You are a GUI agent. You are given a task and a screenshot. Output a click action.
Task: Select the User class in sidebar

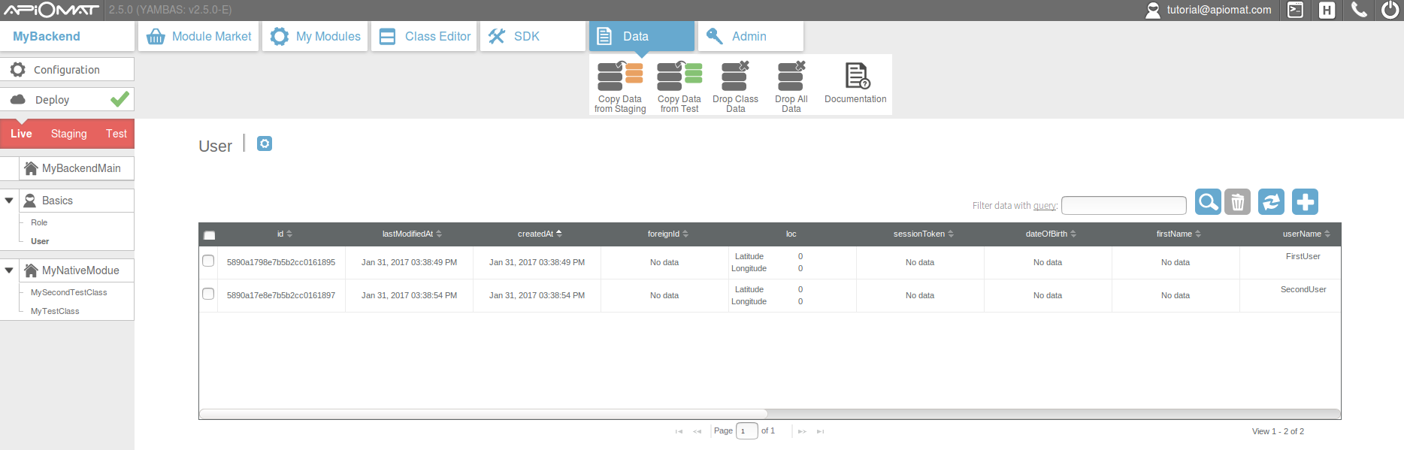click(x=40, y=241)
